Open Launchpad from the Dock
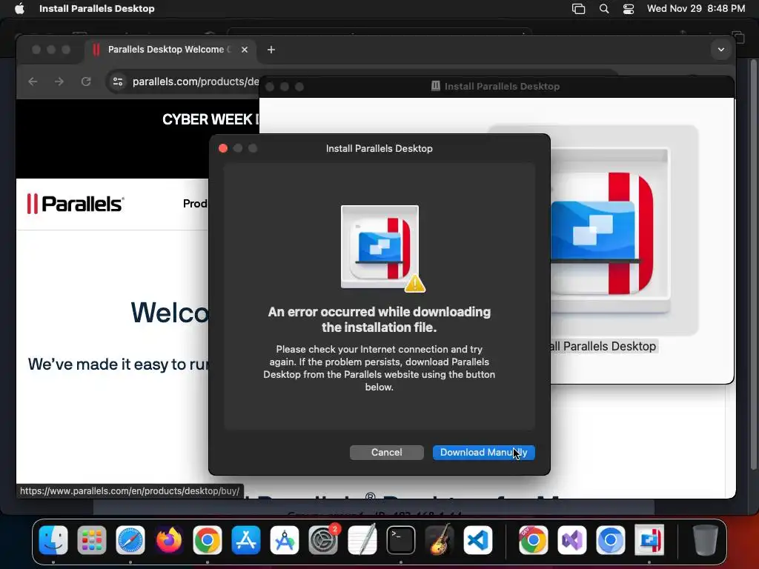 (x=91, y=540)
